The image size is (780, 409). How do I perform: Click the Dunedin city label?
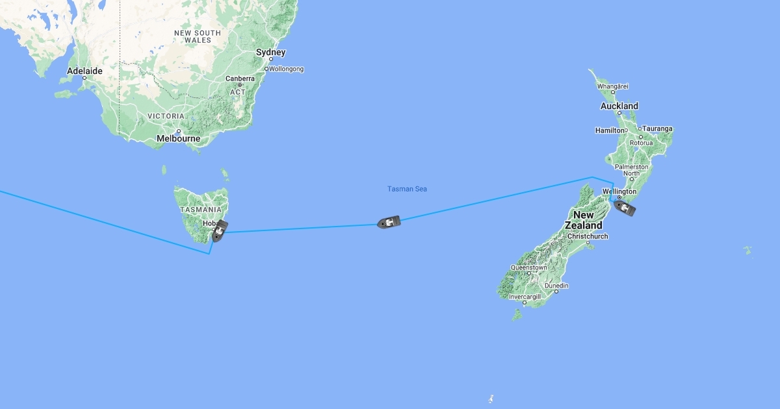coord(556,286)
